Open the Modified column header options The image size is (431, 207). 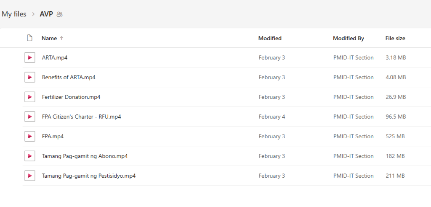point(270,38)
